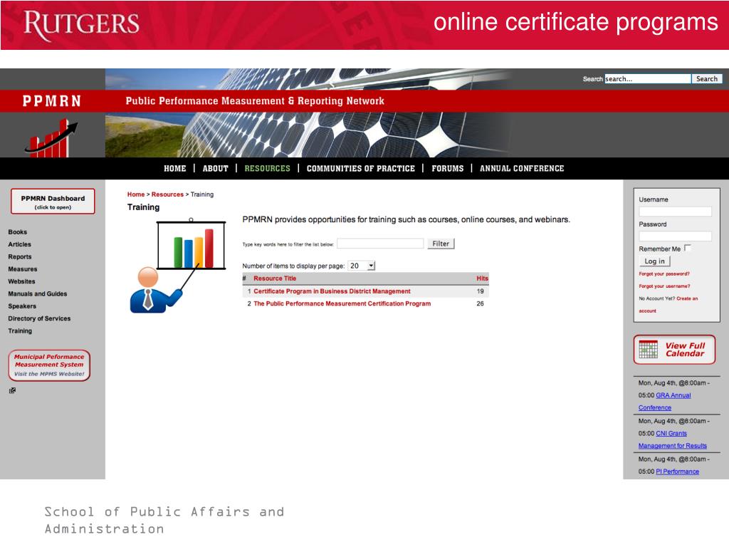Open Directory of Services sidebar link
Screen dimensions: 729x547
(40, 318)
